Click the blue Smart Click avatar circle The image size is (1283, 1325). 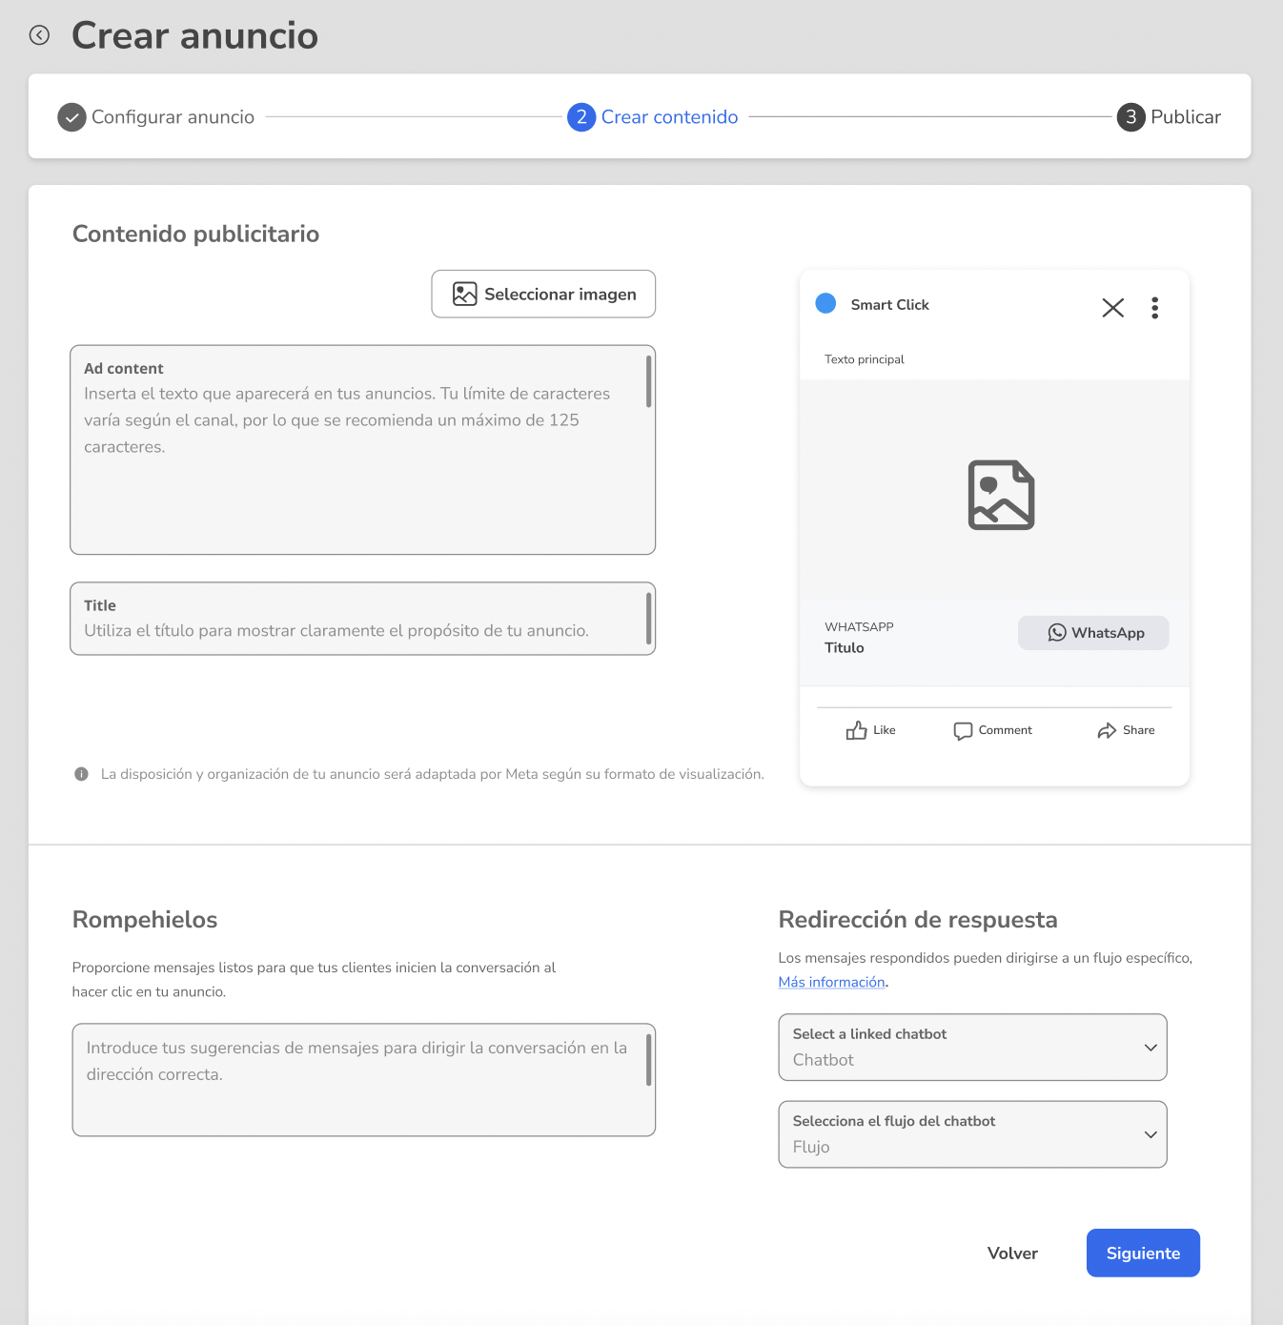(825, 303)
